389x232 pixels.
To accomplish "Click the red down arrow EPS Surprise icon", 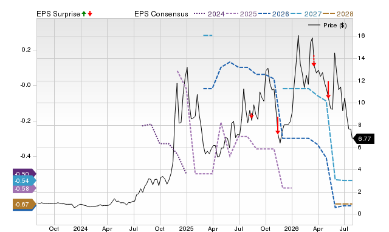I will coord(90,14).
